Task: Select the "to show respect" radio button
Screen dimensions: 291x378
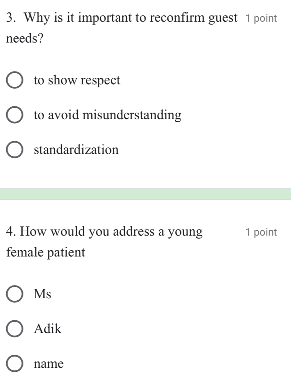Action: coord(14,81)
